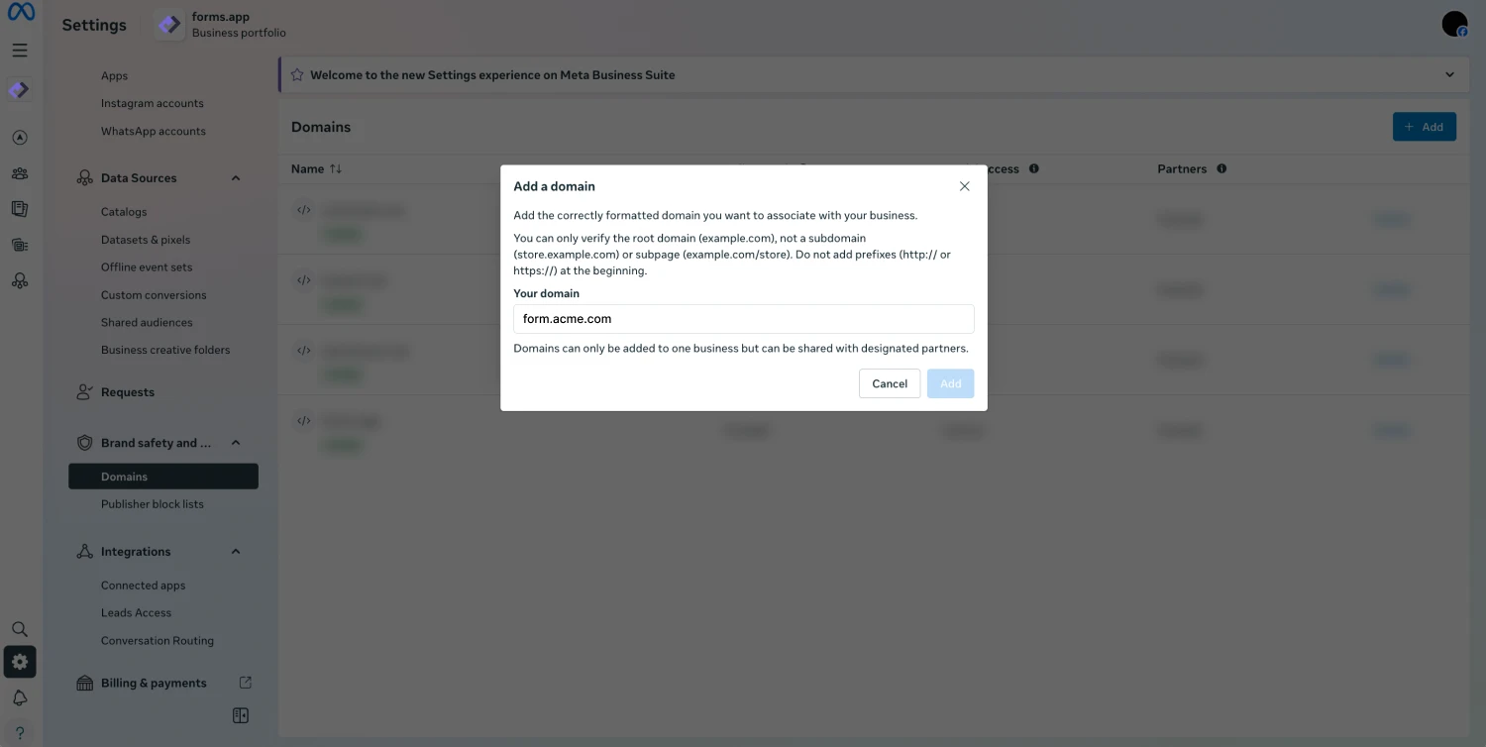Click the Meta logo at top left
The image size is (1486, 747).
coord(20,14)
